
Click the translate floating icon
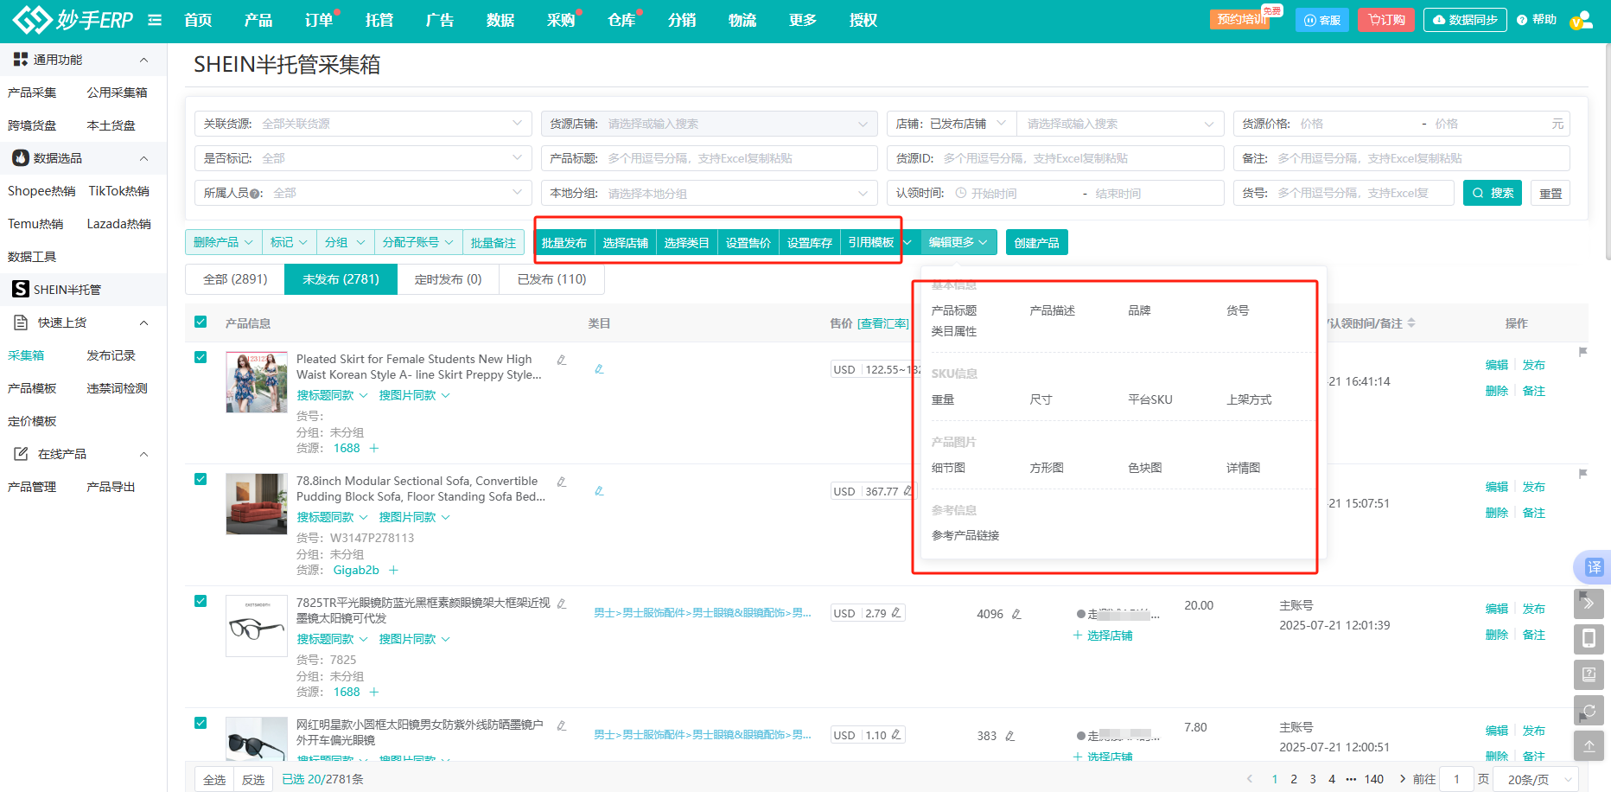[x=1593, y=567]
